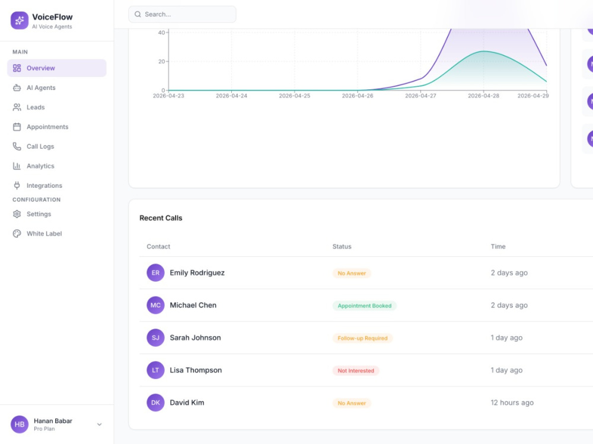Click the Recent Calls heading
The height and width of the screenshot is (444, 593).
161,218
